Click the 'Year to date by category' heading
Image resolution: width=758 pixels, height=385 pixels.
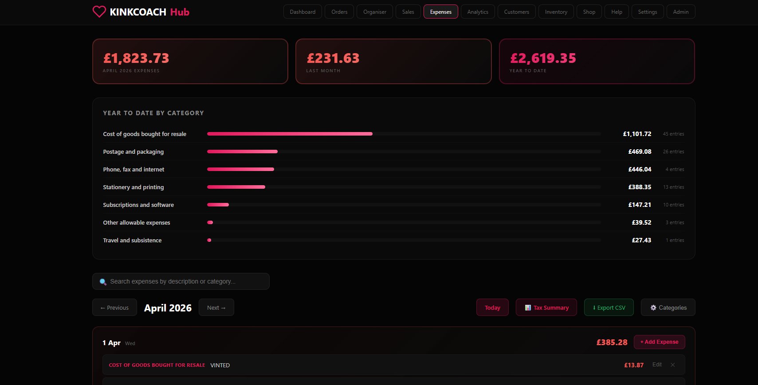[153, 113]
